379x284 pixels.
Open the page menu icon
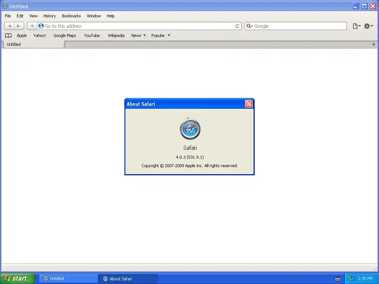356,26
